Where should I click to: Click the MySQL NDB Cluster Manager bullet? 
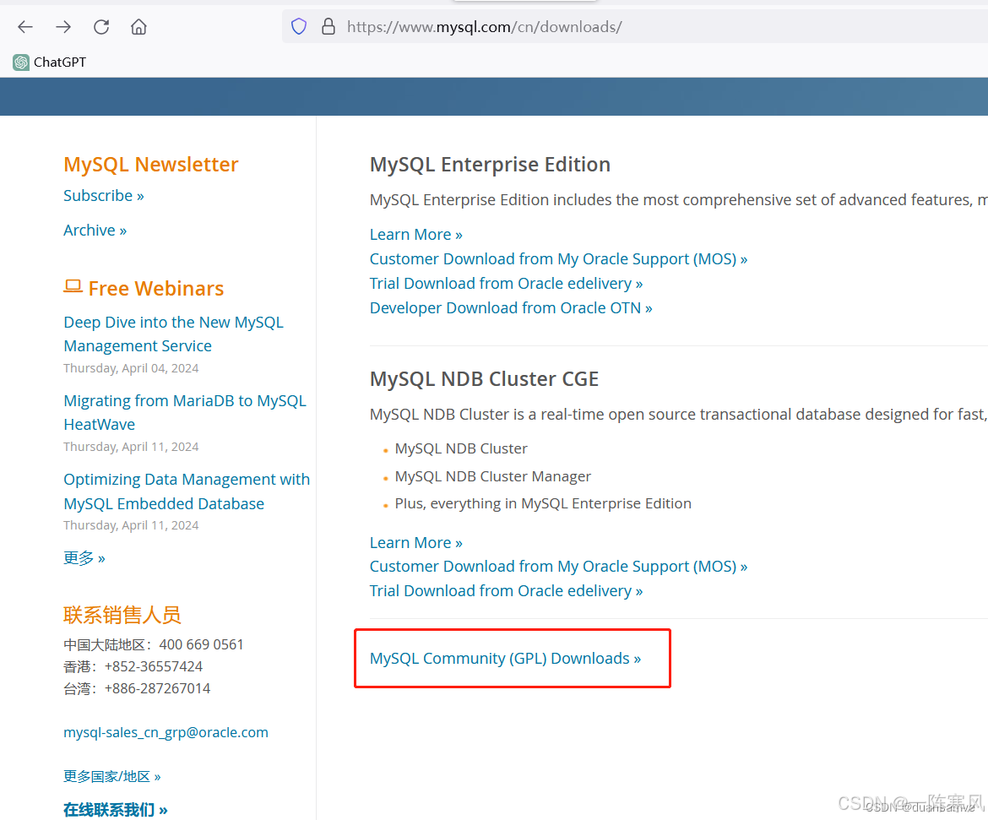click(493, 475)
